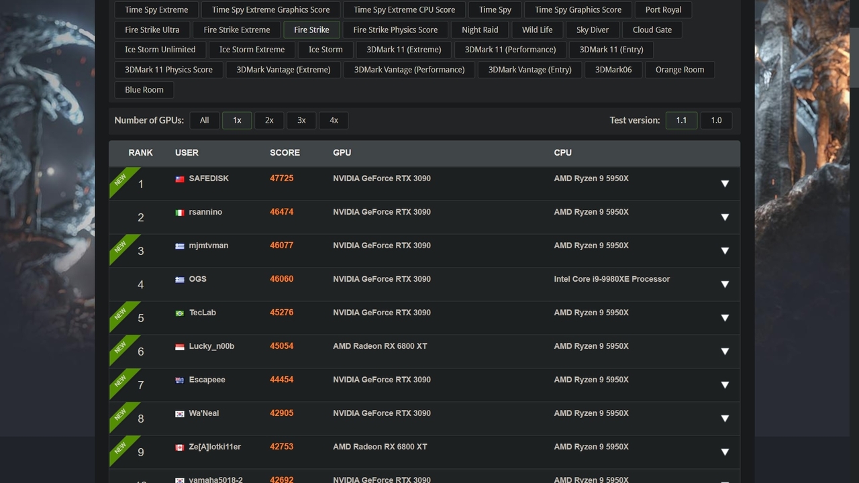The height and width of the screenshot is (483, 859).
Task: Select Fire Strike Physics Score
Action: click(395, 30)
